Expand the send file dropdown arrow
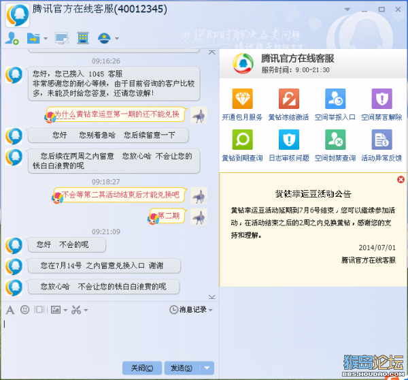 (x=46, y=38)
